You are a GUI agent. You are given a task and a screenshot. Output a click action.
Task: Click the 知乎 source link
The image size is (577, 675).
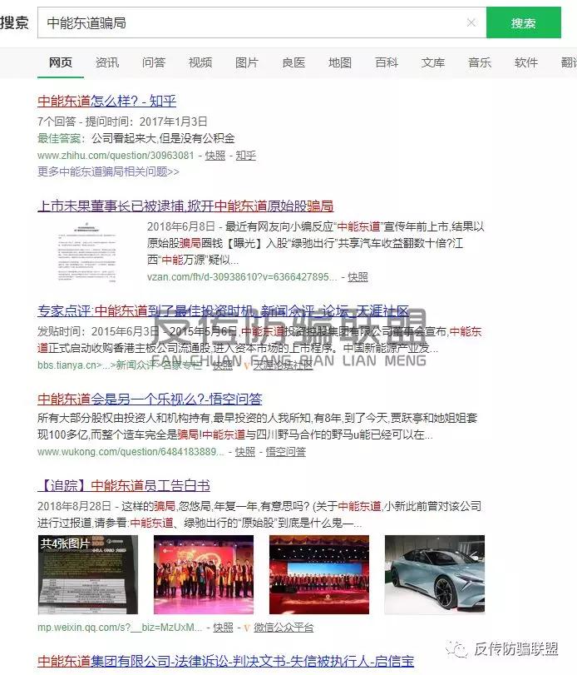click(x=245, y=156)
